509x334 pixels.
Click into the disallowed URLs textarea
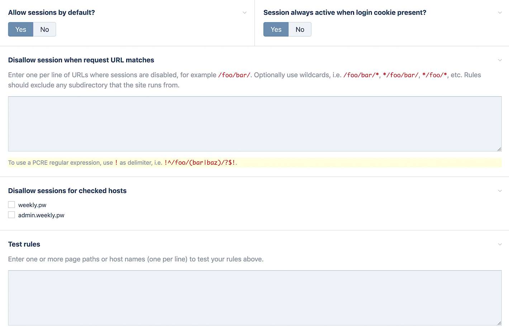point(255,124)
